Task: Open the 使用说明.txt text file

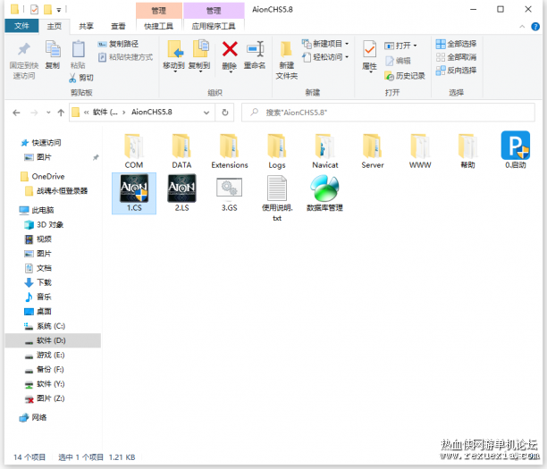Action: [x=277, y=198]
